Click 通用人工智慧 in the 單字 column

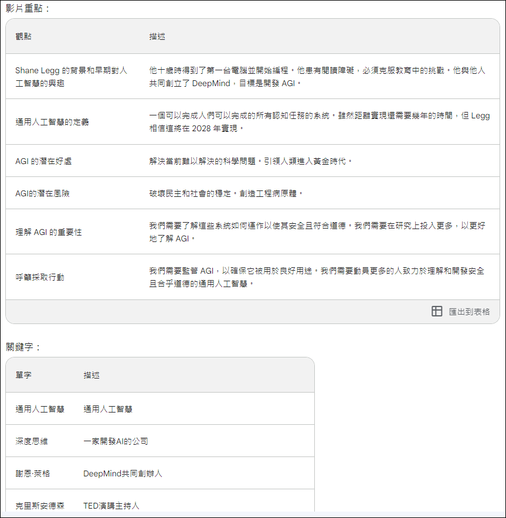point(40,409)
